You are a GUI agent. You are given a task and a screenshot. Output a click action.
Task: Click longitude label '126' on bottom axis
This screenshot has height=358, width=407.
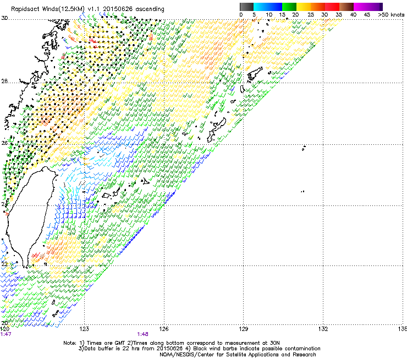[x=164, y=329]
